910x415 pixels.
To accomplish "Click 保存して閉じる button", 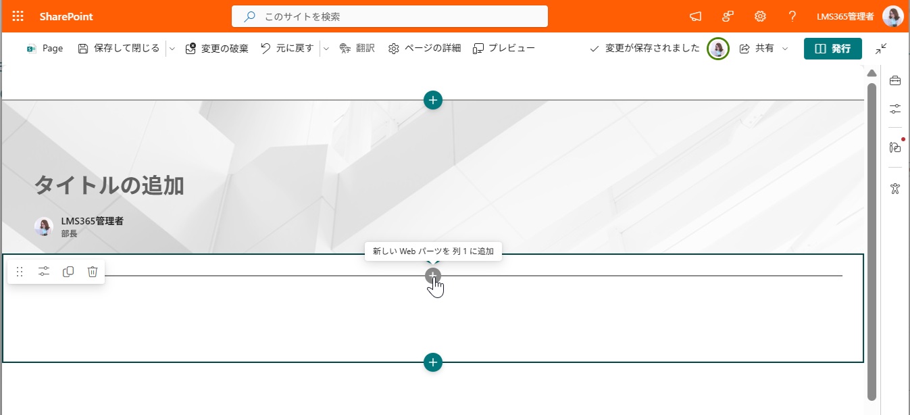I will coord(119,49).
